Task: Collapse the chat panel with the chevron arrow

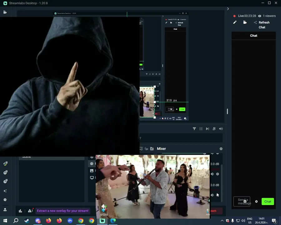Action: tap(228, 9)
